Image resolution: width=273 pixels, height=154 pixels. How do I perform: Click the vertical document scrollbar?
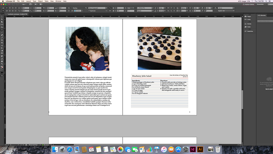click(x=242, y=100)
